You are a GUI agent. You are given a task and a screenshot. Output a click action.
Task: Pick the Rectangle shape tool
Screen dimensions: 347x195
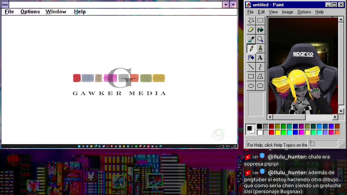click(x=251, y=76)
